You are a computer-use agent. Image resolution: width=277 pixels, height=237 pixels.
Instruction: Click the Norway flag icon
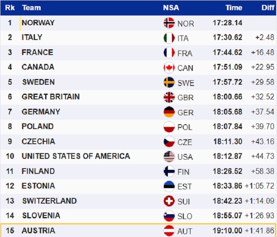coord(169,23)
